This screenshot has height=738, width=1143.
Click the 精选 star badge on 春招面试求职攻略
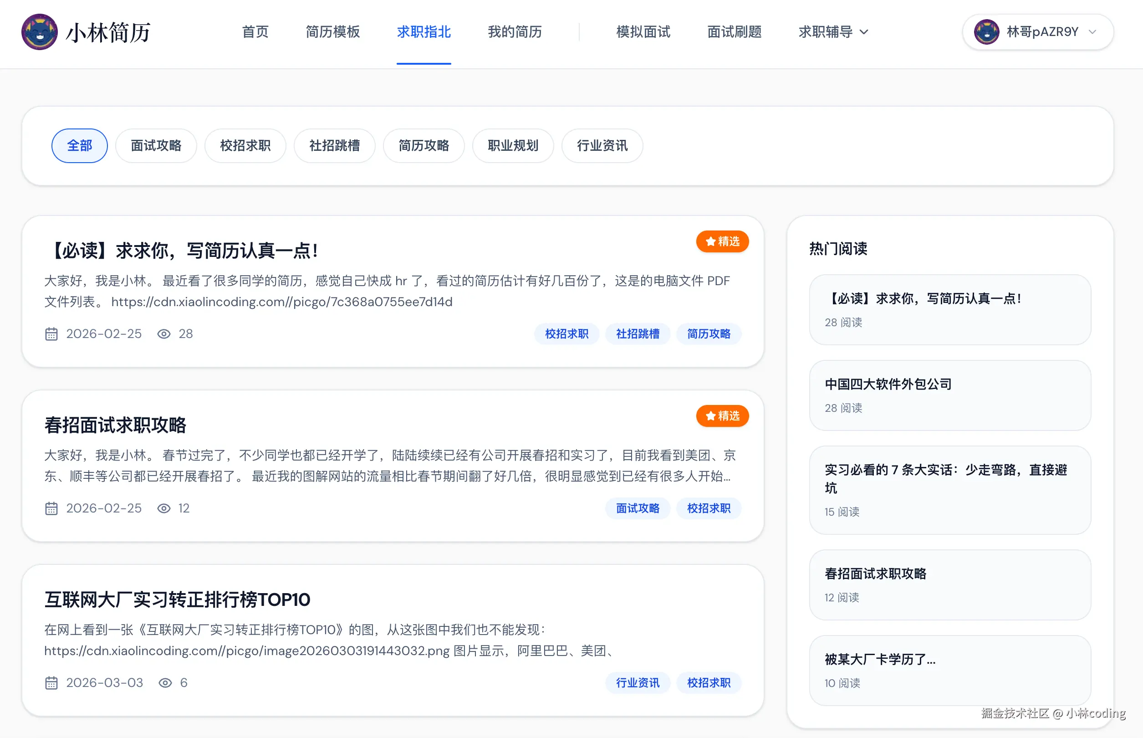click(722, 416)
